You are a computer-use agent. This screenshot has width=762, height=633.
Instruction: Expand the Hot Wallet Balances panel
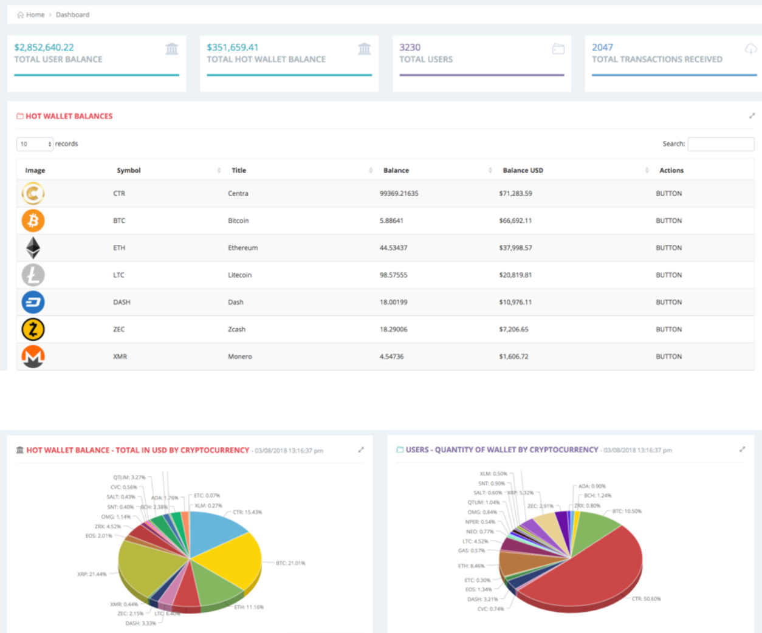click(752, 116)
